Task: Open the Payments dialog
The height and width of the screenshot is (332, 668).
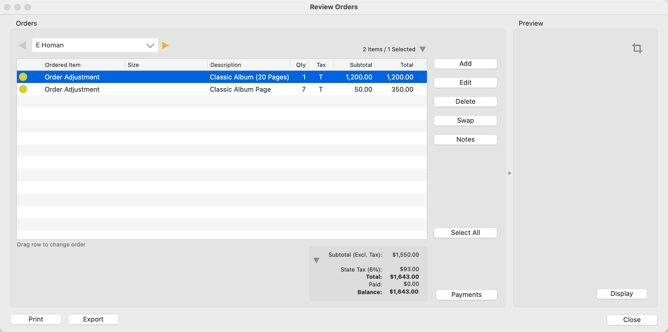Action: pyautogui.click(x=466, y=294)
